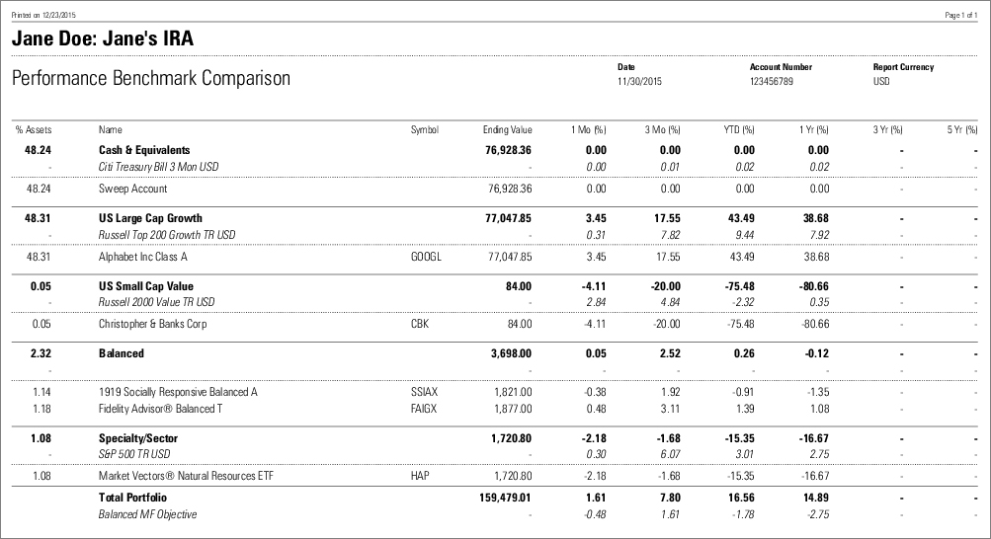
Task: Select the Balanced MF Objective benchmark
Action: point(147,514)
